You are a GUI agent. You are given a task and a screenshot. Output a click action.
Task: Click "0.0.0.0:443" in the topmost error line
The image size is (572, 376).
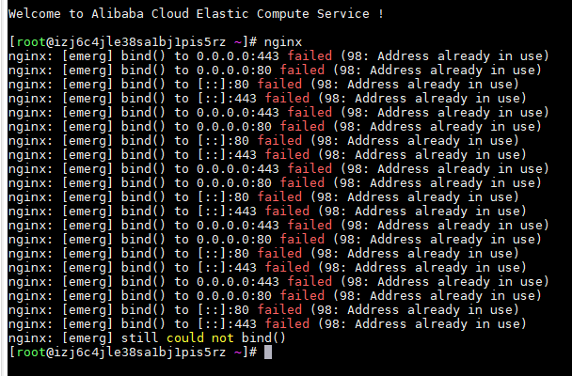(237, 56)
